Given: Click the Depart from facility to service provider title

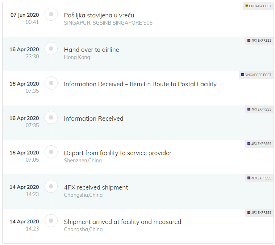Looking at the screenshot, I should point(117,153).
